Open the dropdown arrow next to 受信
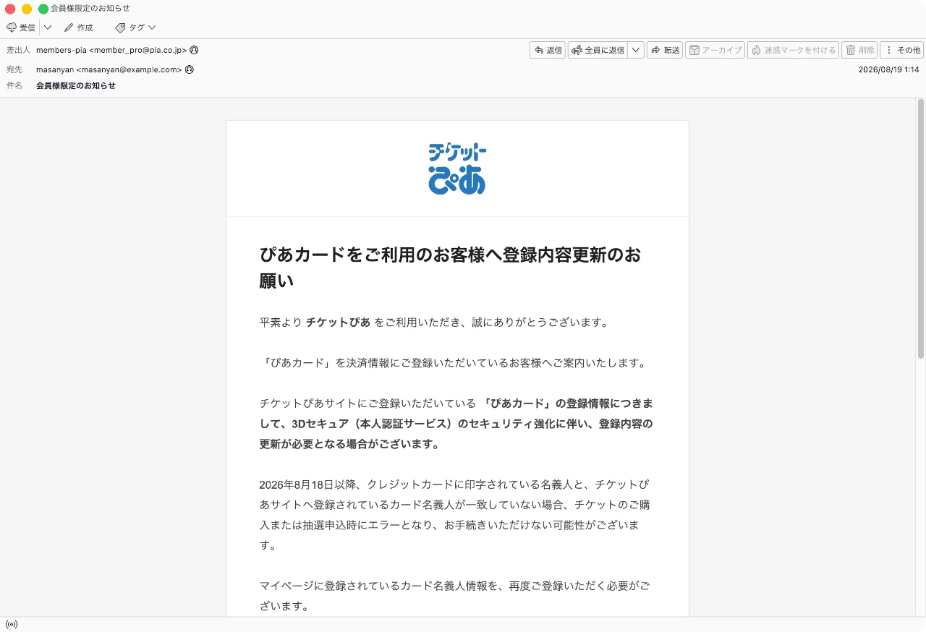 [48, 27]
